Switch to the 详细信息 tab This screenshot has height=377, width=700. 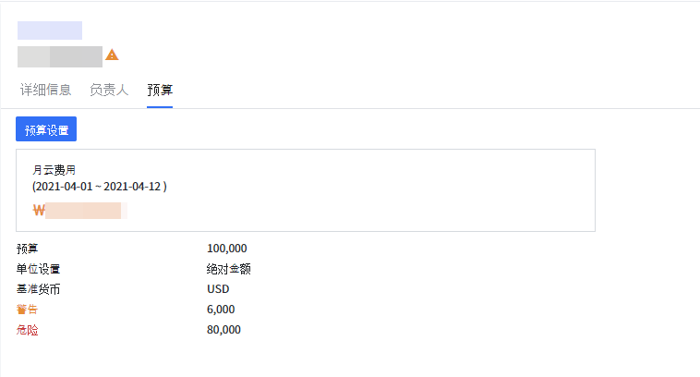coord(46,90)
